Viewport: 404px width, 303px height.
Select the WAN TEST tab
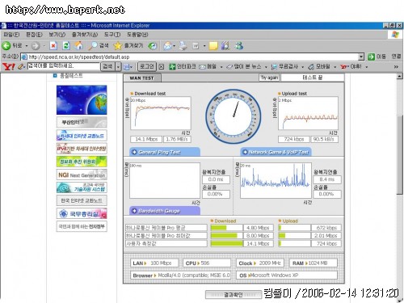[x=142, y=78]
